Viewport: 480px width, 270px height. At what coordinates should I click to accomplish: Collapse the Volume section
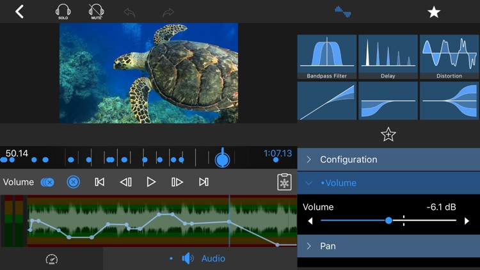[388, 183]
